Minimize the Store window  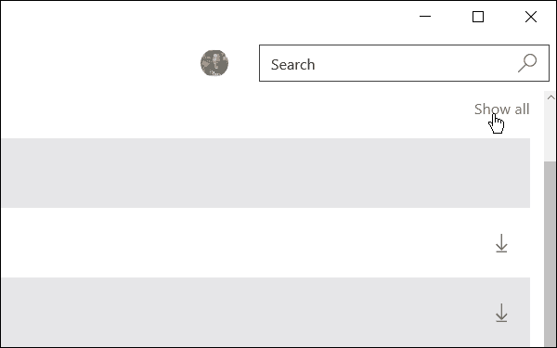(425, 17)
